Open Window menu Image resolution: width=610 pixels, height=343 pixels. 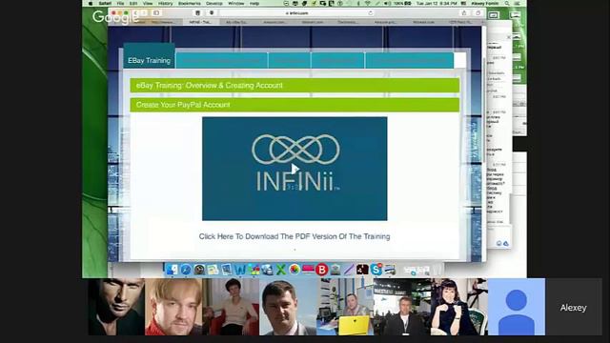(x=235, y=3)
